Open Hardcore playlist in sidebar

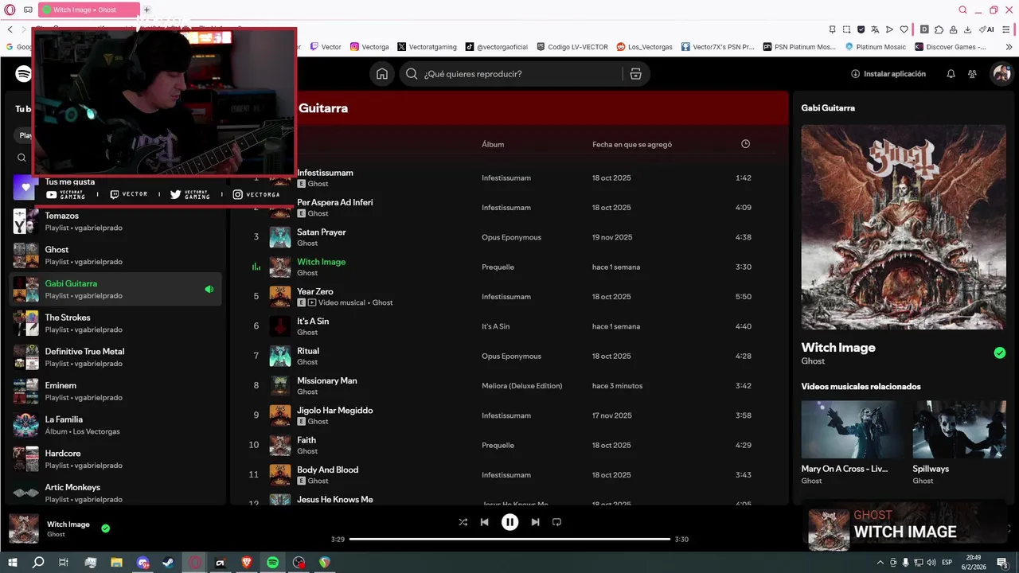[x=115, y=459]
